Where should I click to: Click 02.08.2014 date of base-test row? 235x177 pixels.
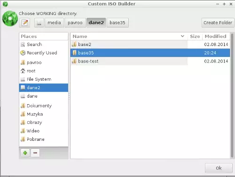tap(216, 62)
